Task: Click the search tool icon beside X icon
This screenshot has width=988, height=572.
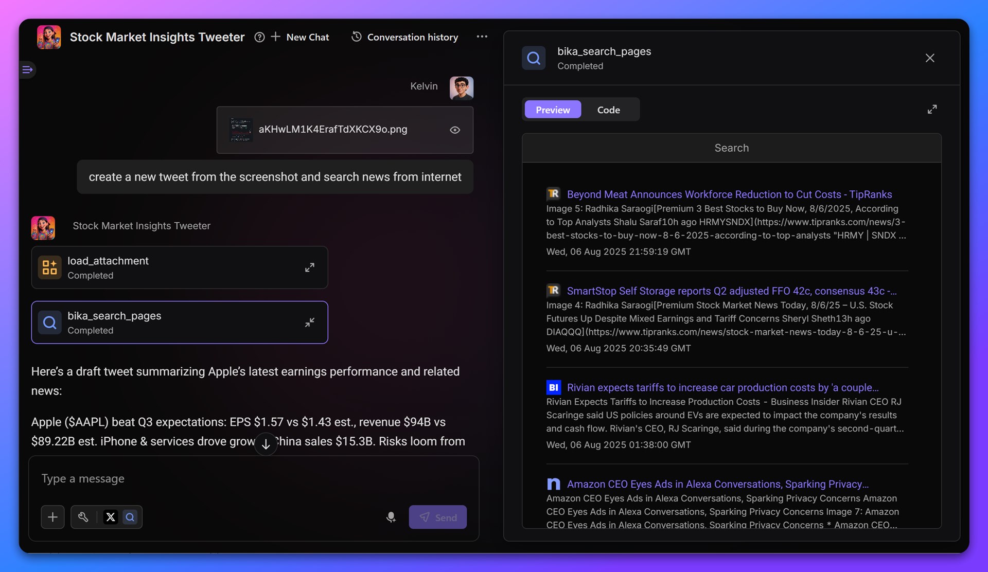Action: [130, 517]
